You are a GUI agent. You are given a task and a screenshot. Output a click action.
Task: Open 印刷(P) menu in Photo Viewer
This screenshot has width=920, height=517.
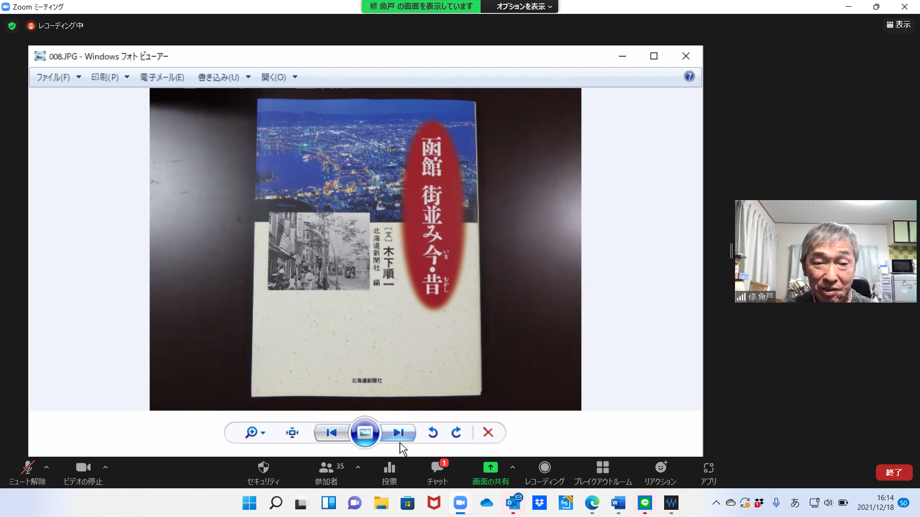(x=110, y=77)
